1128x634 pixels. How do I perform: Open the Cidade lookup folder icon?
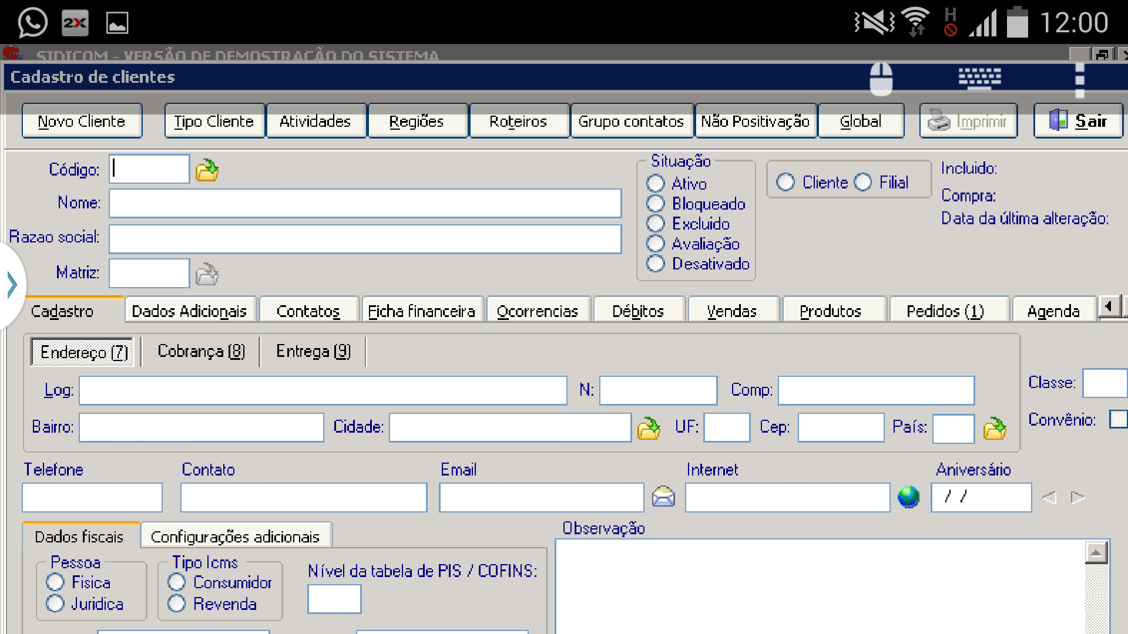(x=649, y=428)
